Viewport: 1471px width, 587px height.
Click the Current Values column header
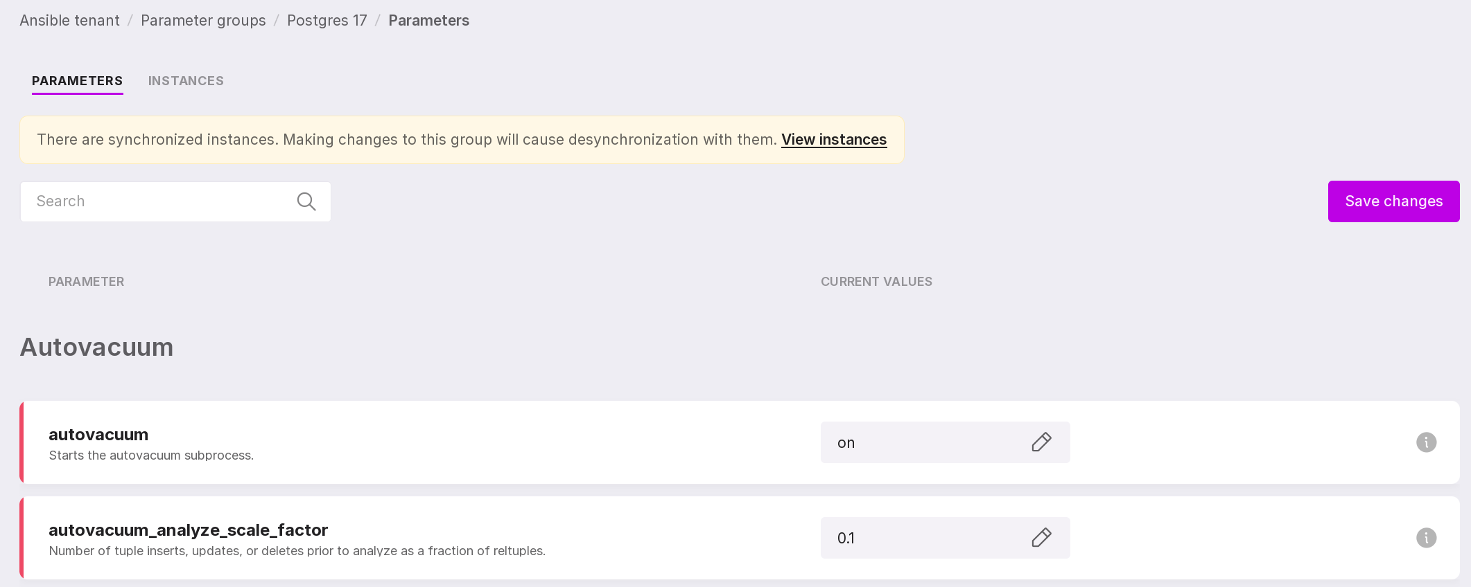876,282
